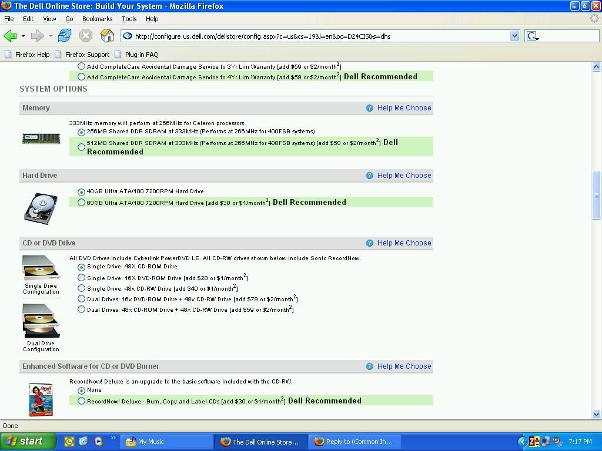Switch to Reply to (Common In... taskbar window
This screenshot has width=602, height=451.
355,442
